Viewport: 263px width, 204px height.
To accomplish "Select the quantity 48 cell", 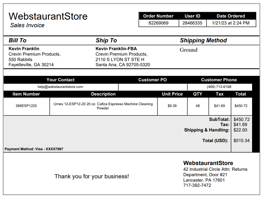I will click(x=198, y=106).
